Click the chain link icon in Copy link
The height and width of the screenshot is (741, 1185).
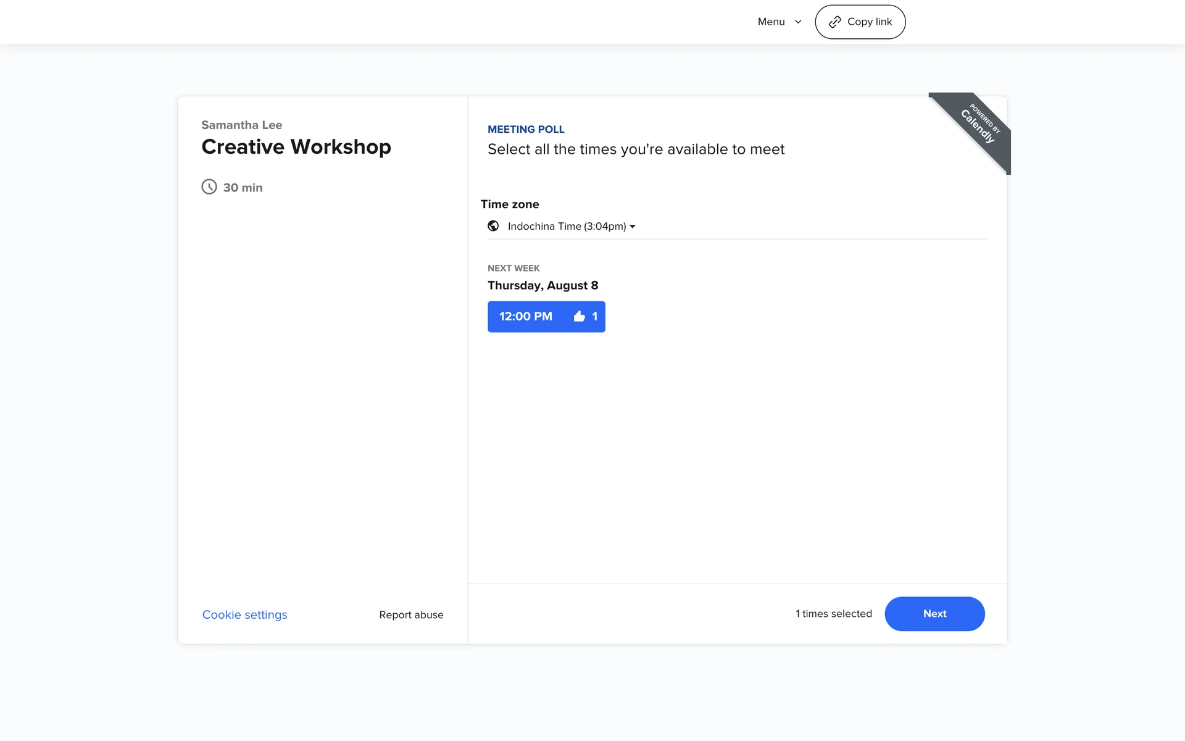(x=834, y=22)
